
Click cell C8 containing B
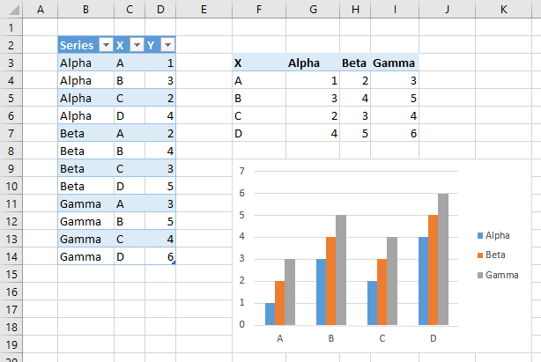tap(130, 151)
